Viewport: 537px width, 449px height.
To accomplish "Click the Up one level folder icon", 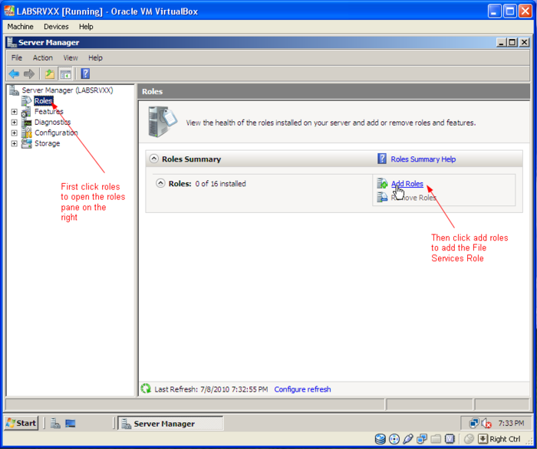I will point(49,74).
